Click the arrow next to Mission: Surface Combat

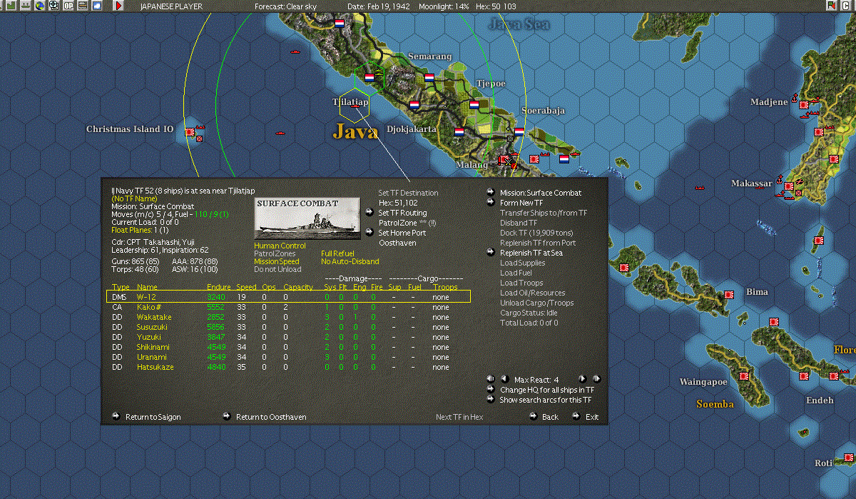tap(491, 192)
